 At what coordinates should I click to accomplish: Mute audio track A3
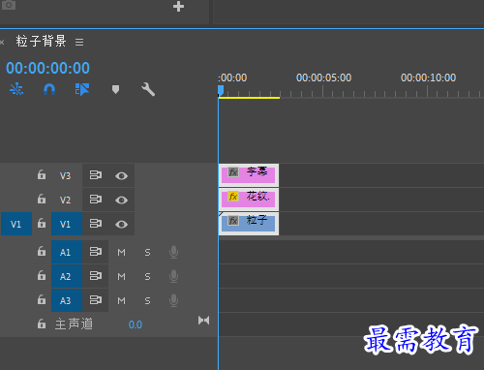coord(121,300)
